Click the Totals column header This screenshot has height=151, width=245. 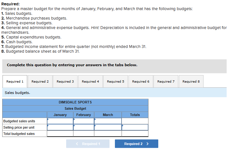tap(135, 115)
